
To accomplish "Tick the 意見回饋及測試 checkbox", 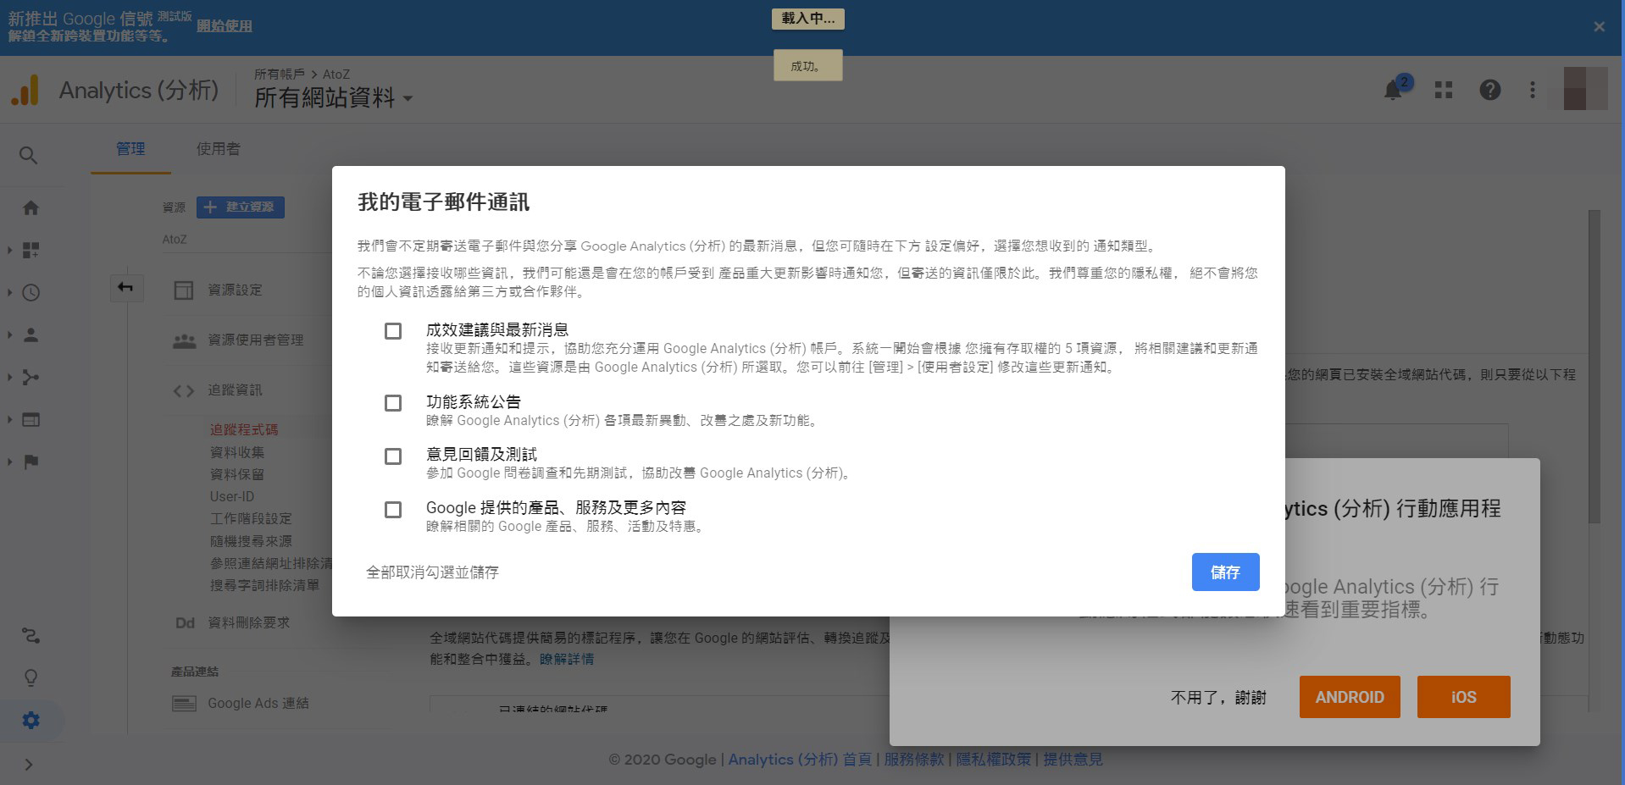I will point(393,456).
